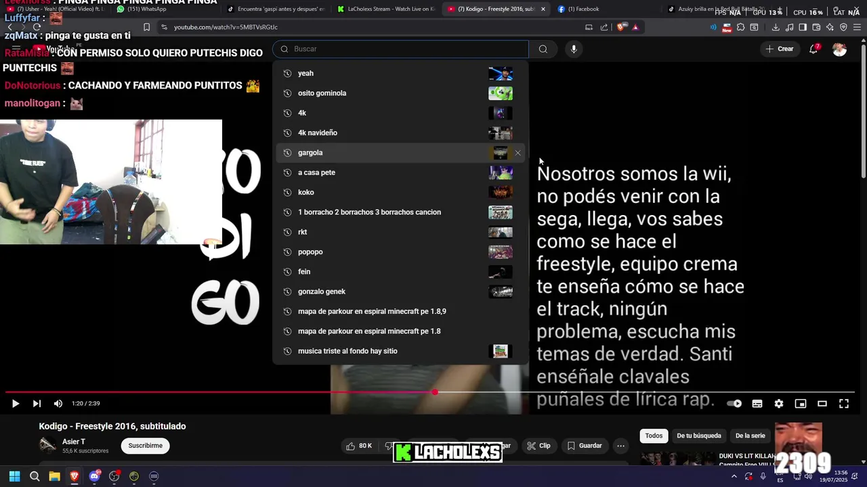Toggle the browser sidebar panel icon
Screen dimensions: 867x487
coord(803,27)
